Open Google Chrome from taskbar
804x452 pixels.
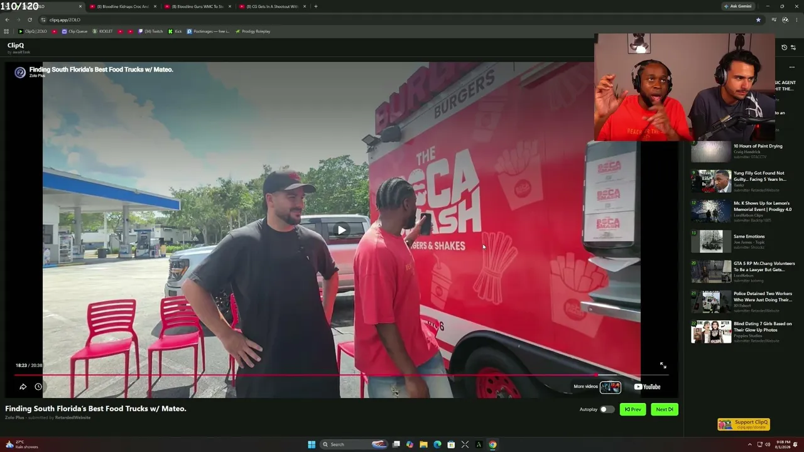tap(492, 444)
